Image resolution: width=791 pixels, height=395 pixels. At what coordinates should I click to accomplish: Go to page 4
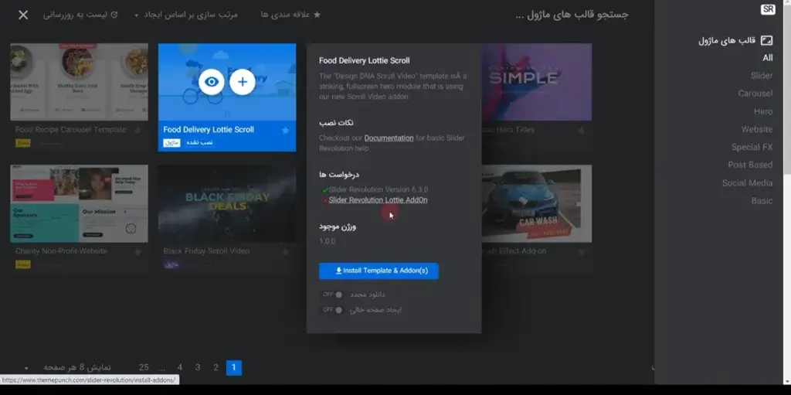tap(179, 368)
